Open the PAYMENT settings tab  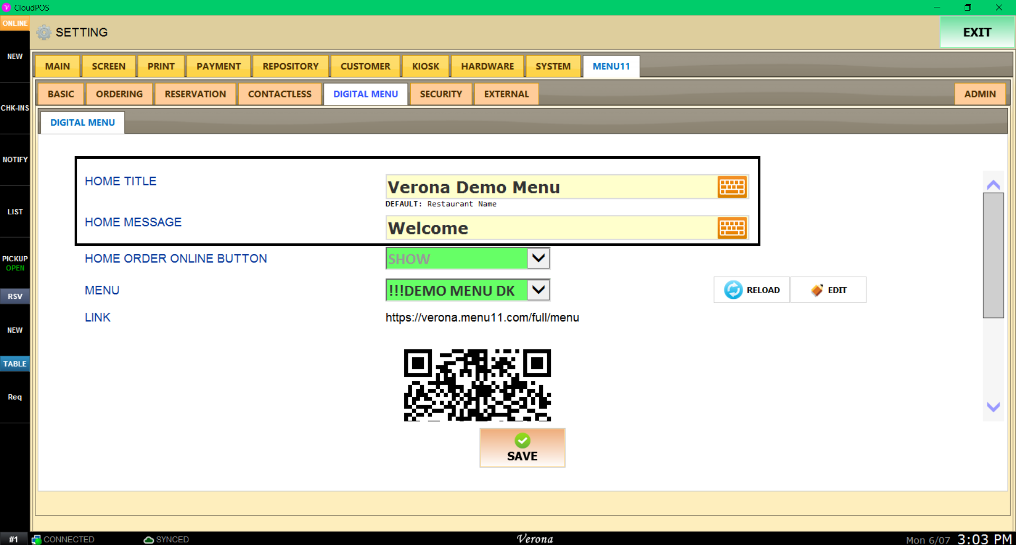tap(219, 67)
